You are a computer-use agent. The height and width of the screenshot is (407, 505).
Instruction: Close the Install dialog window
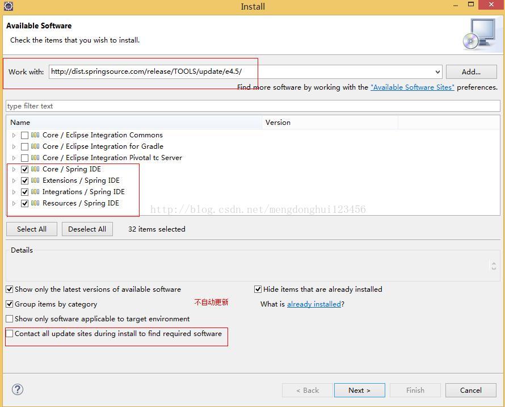tap(491, 5)
